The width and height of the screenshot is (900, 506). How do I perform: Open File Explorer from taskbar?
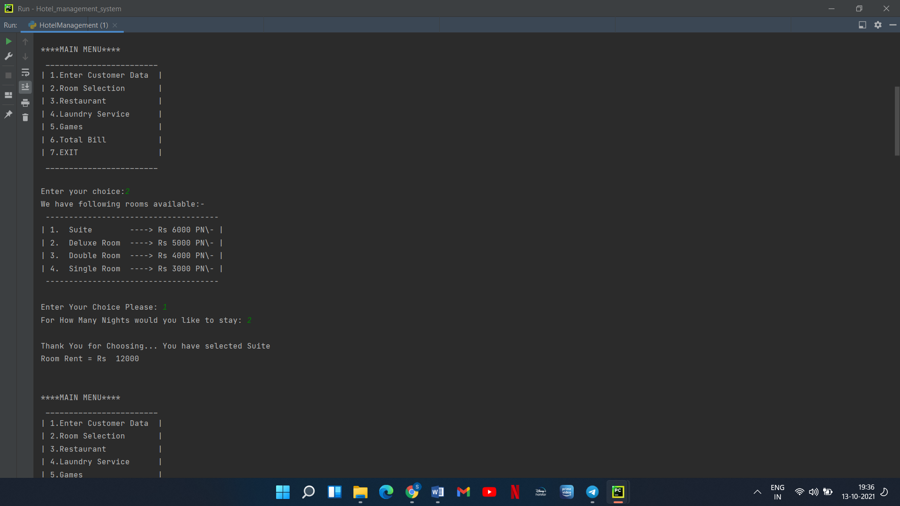tap(360, 492)
